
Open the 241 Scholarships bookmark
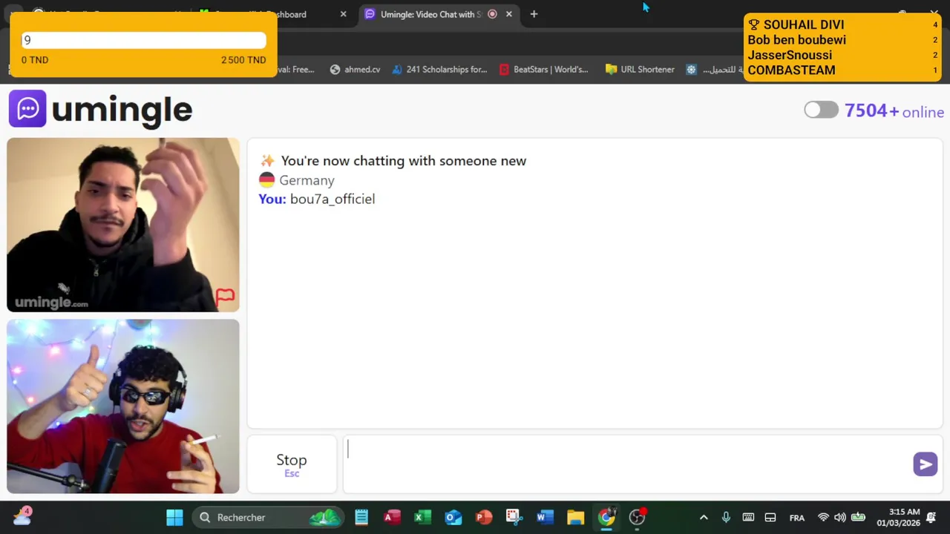pos(439,70)
